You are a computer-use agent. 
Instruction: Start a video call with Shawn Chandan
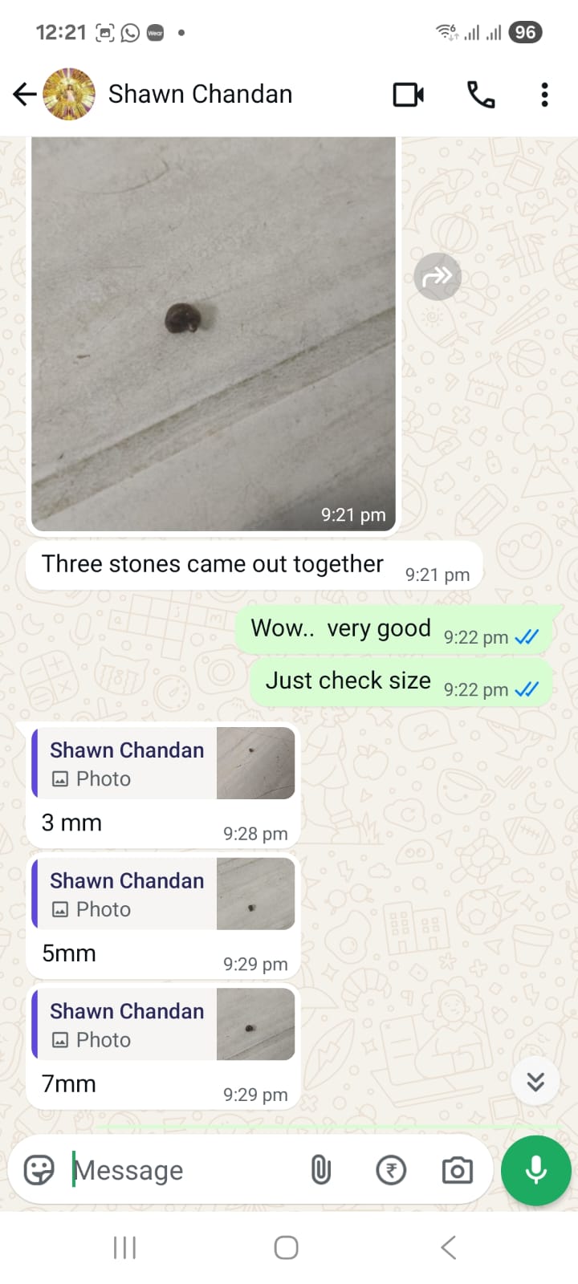[409, 95]
